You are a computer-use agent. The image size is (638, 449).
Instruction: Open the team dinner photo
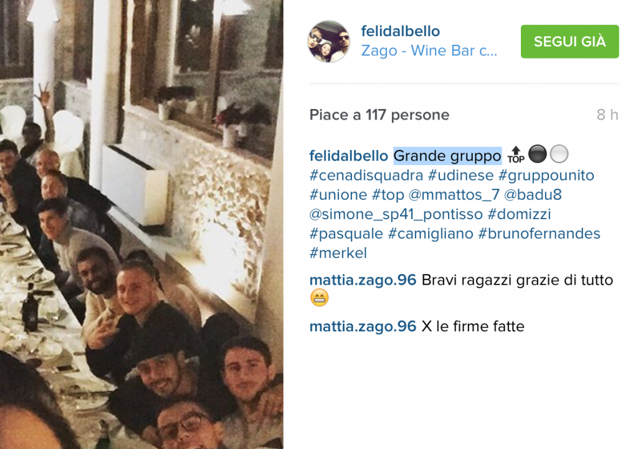coord(141,224)
